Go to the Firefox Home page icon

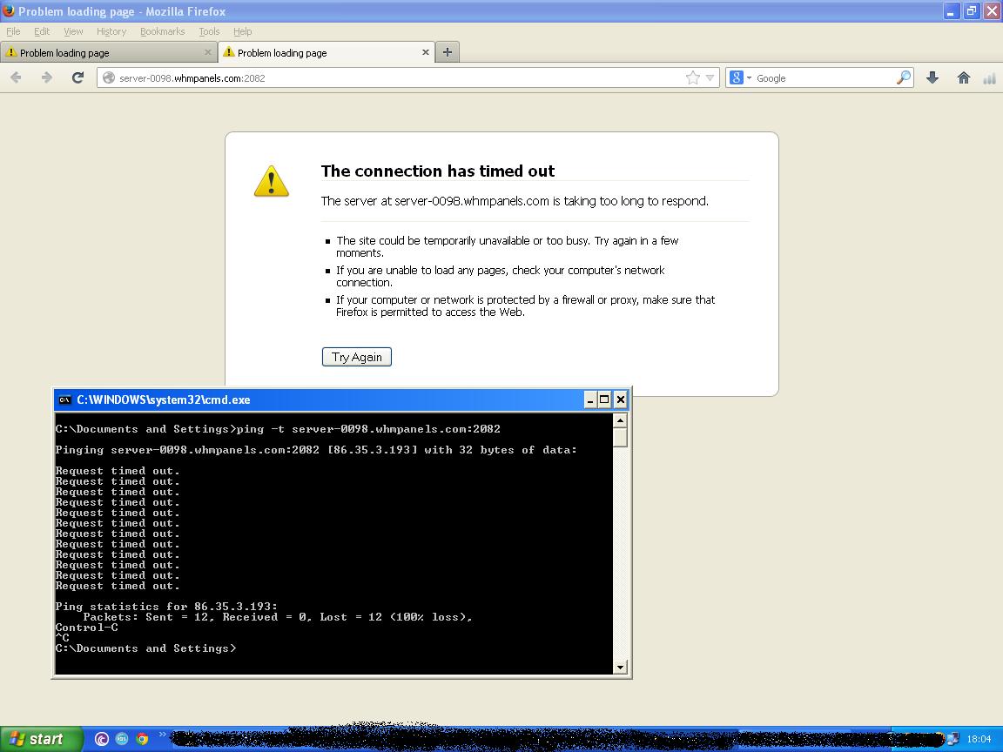click(963, 77)
